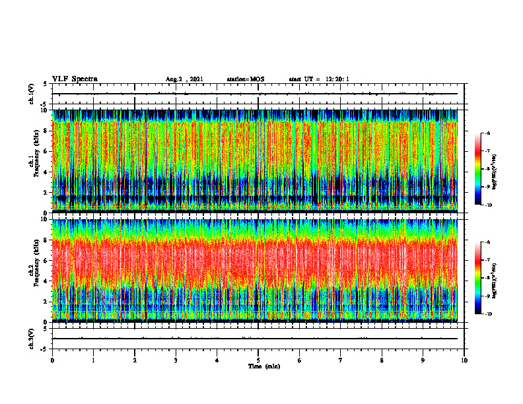523x404 pixels.
Task: Click time axis tick label "2"
Action: click(135, 360)
